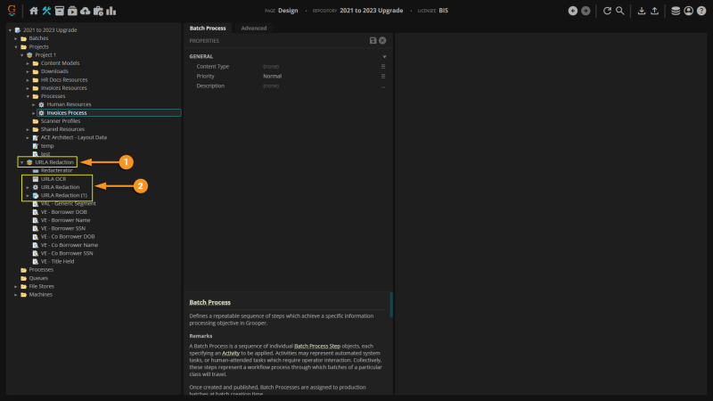Screen dimensions: 713x401
Task: Select the VE - Borrower Name item
Action: coord(65,220)
